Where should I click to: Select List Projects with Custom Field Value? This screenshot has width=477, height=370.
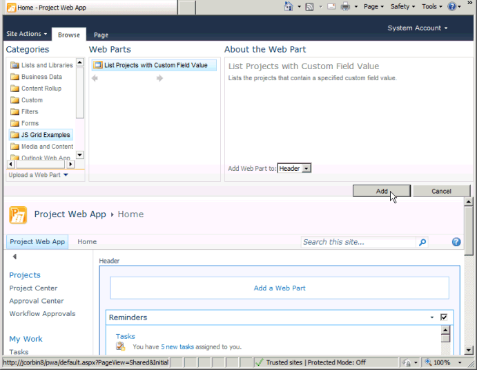click(154, 65)
